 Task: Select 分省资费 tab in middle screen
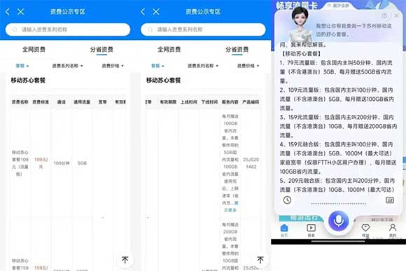click(237, 49)
